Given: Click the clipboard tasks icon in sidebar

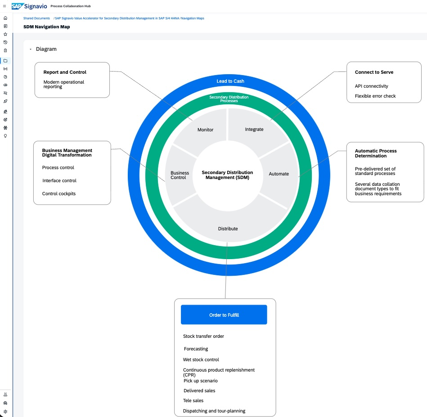Looking at the screenshot, I should [x=5, y=50].
